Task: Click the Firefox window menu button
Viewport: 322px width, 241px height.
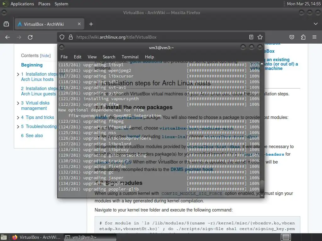Action: point(4,13)
